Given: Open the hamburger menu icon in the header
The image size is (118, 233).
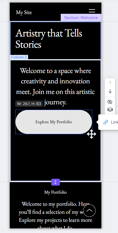Looking at the screenshot, I should click(x=92, y=11).
